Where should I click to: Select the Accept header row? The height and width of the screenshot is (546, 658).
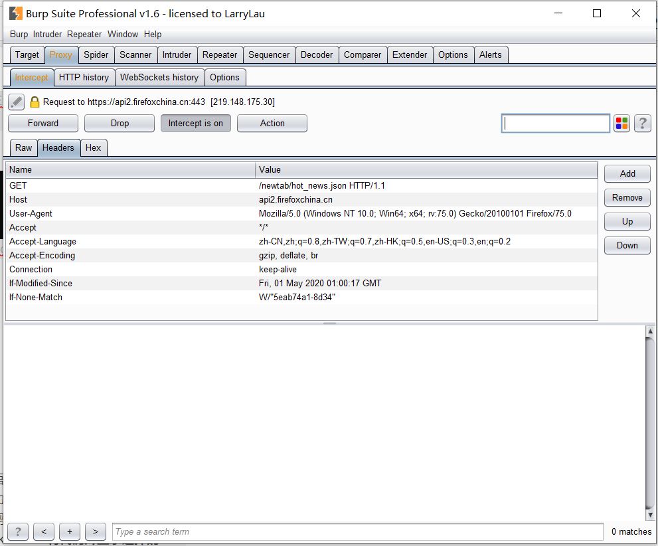[x=301, y=227]
